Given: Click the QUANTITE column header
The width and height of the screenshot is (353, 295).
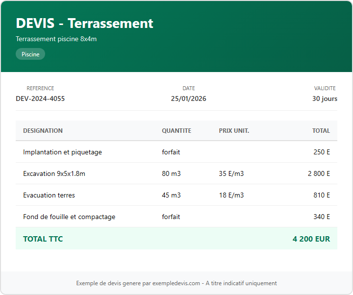Looking at the screenshot, I should [176, 131].
